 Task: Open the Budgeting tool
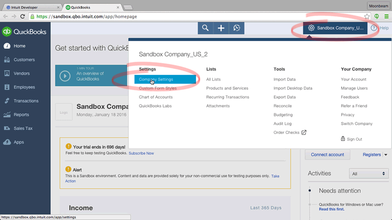pyautogui.click(x=283, y=115)
